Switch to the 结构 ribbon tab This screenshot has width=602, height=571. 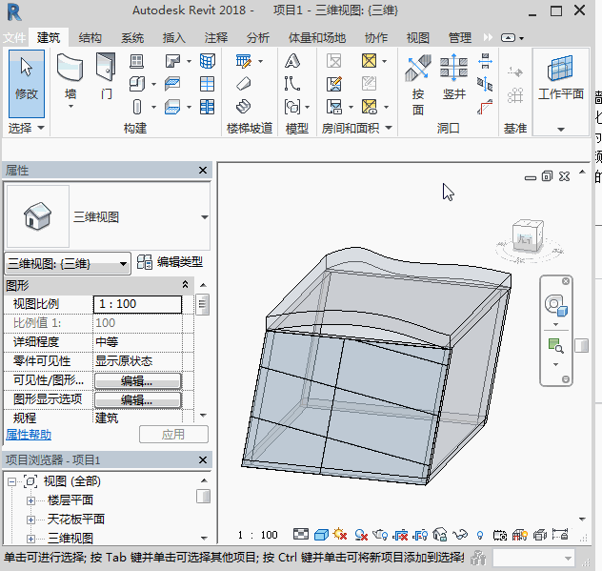point(90,38)
